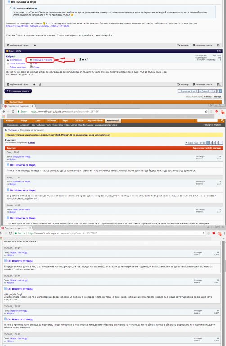The width and height of the screenshot is (226, 346).
Task: Click the 'Бърз отговор' orange header
Action: pos(113,102)
